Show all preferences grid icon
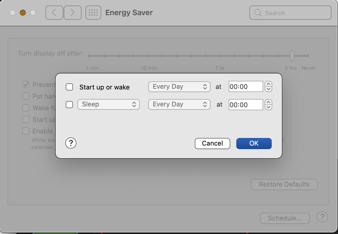This screenshot has height=234, width=338. click(x=93, y=13)
